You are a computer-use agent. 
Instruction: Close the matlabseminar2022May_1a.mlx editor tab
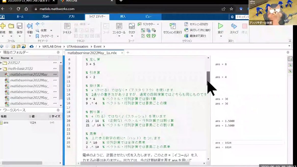coord(122,53)
